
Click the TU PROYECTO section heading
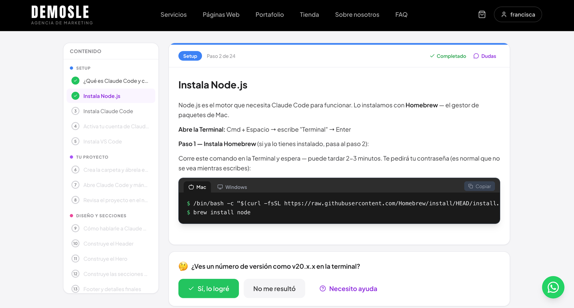point(92,157)
